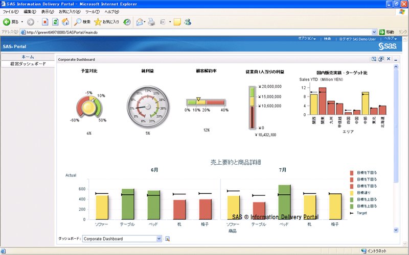The width and height of the screenshot is (409, 255).
Task: Click the ¥ 10,432,100 value text
Action: (265, 135)
